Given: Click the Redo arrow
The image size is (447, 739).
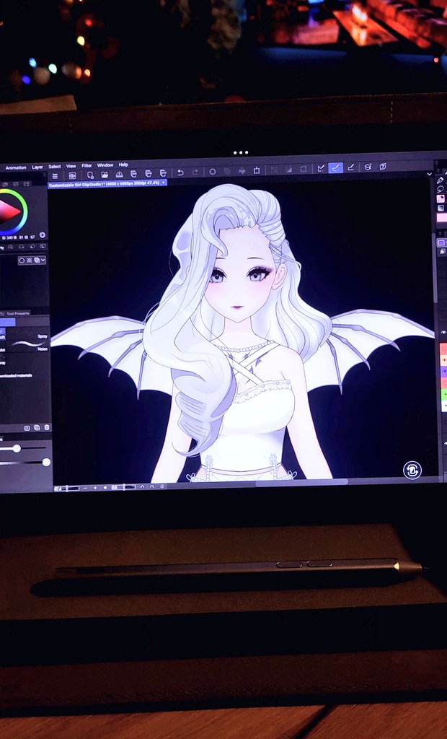Looking at the screenshot, I should (195, 172).
